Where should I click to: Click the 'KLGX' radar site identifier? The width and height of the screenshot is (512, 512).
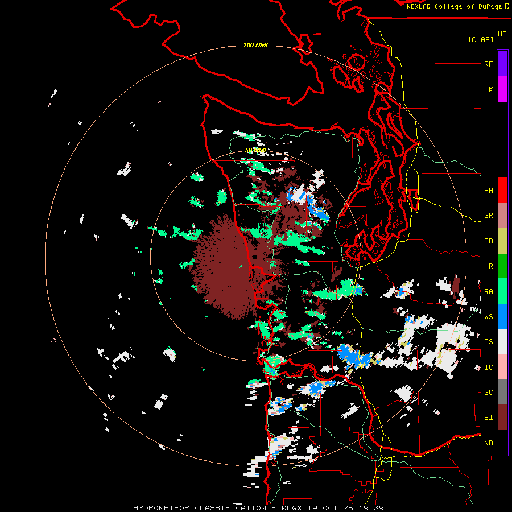[292, 508]
